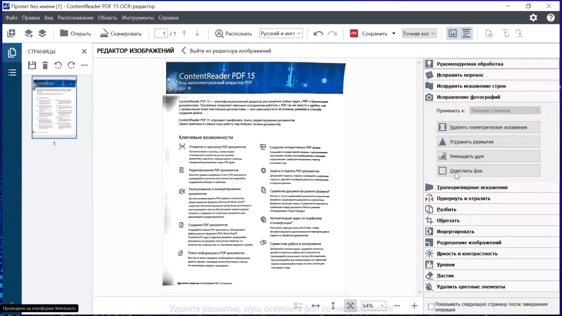The height and width of the screenshot is (316, 562).
Task: Open the Распознавание menu
Action: tap(76, 18)
